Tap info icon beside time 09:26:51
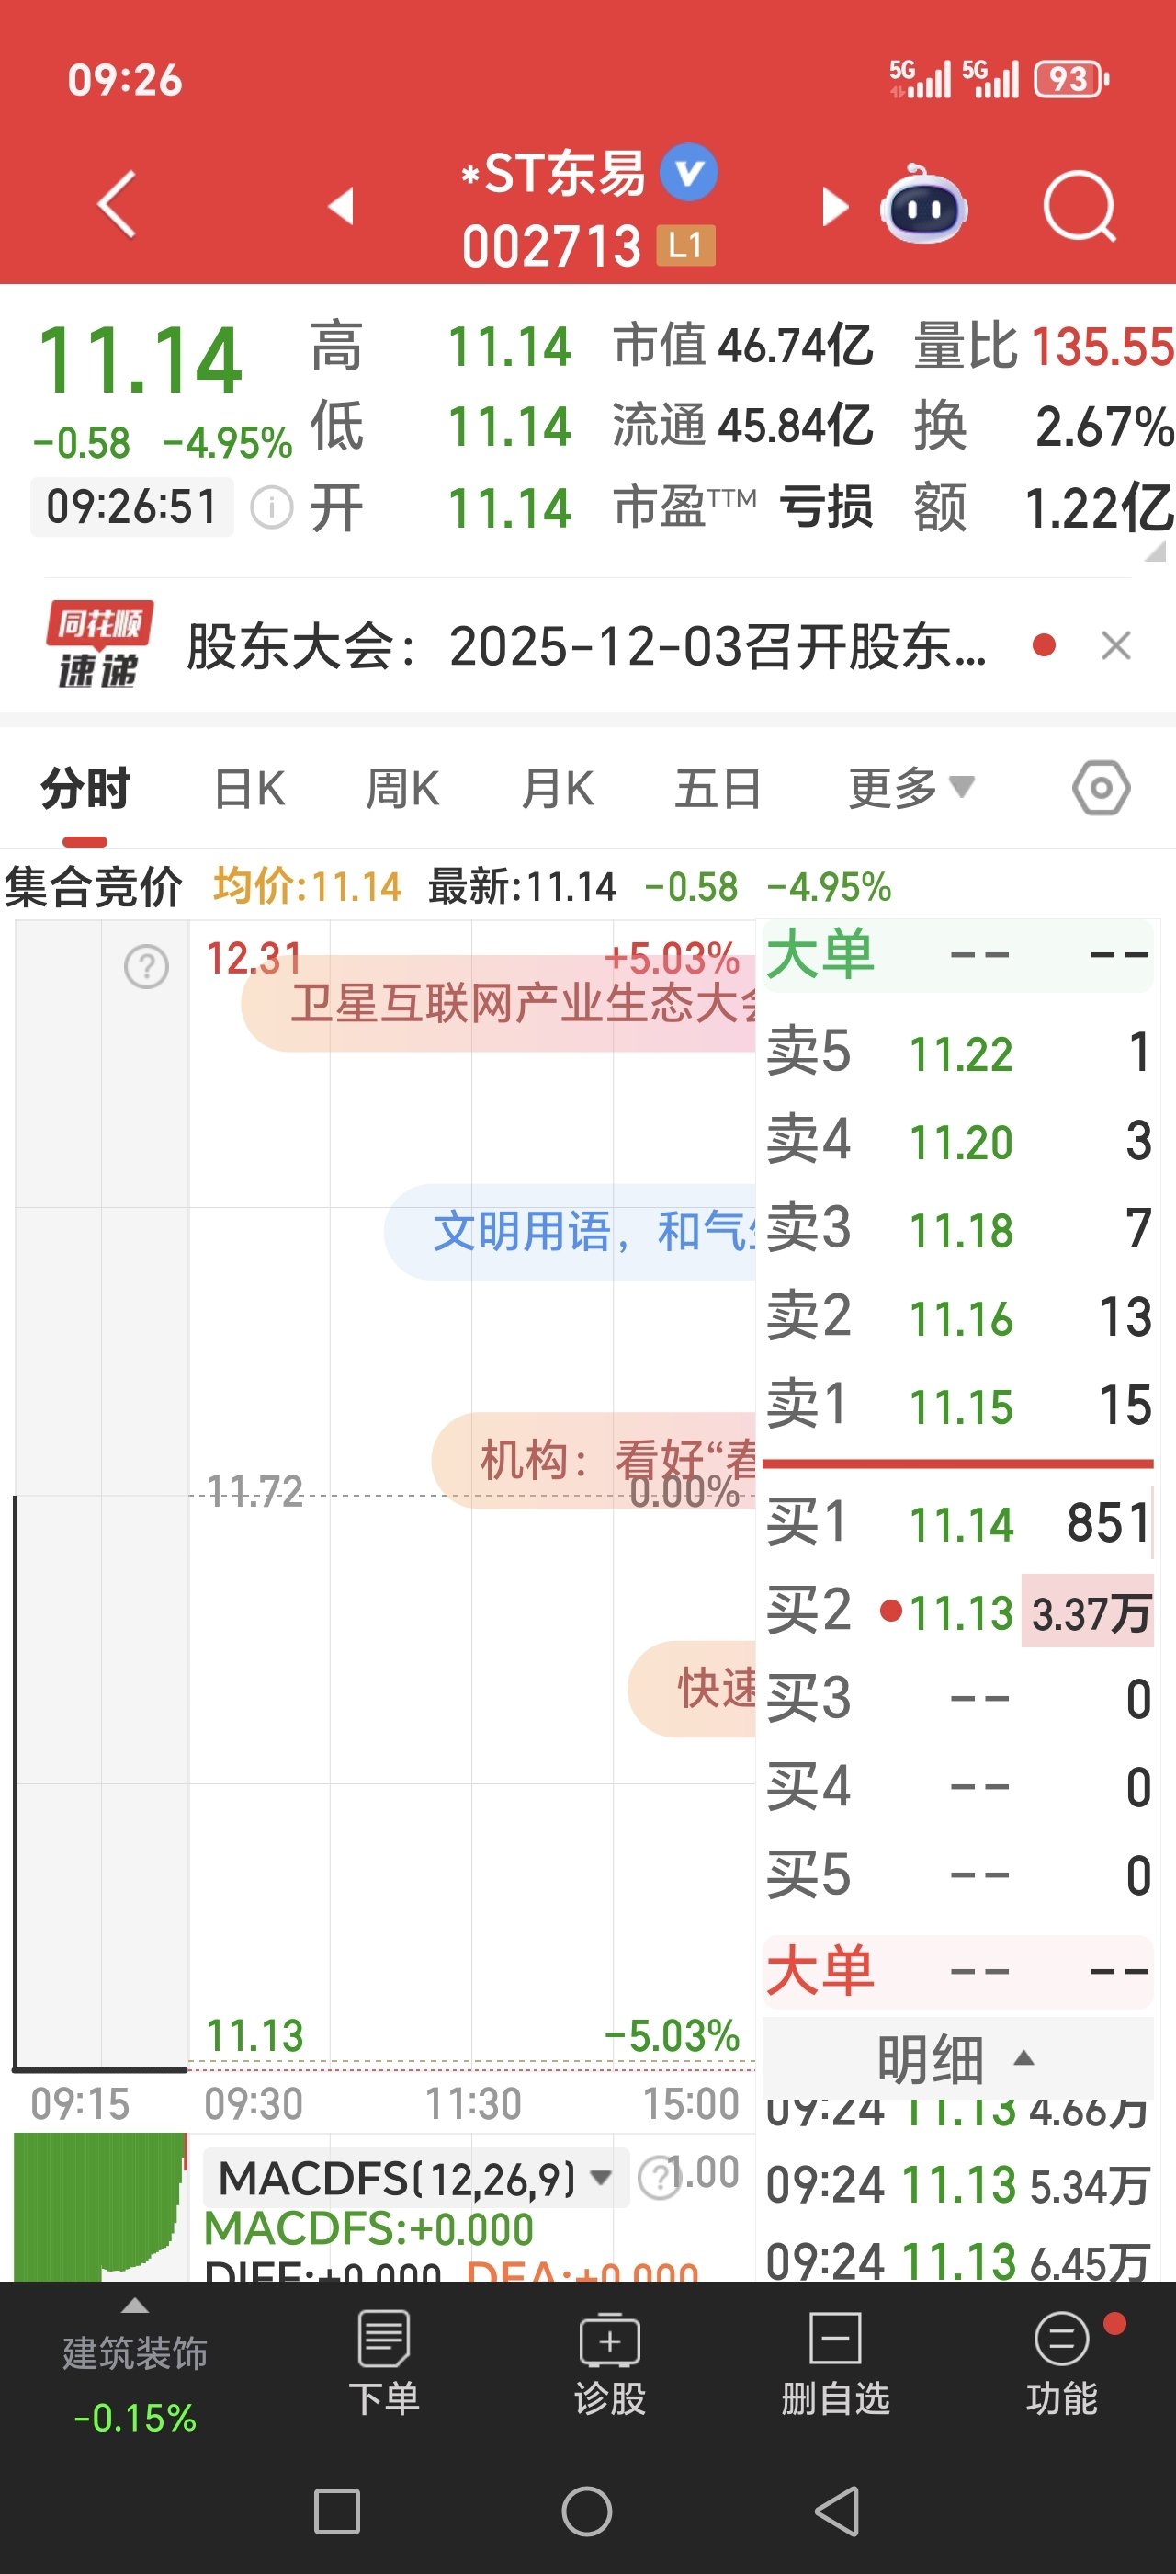The height and width of the screenshot is (2574, 1176). (x=272, y=507)
